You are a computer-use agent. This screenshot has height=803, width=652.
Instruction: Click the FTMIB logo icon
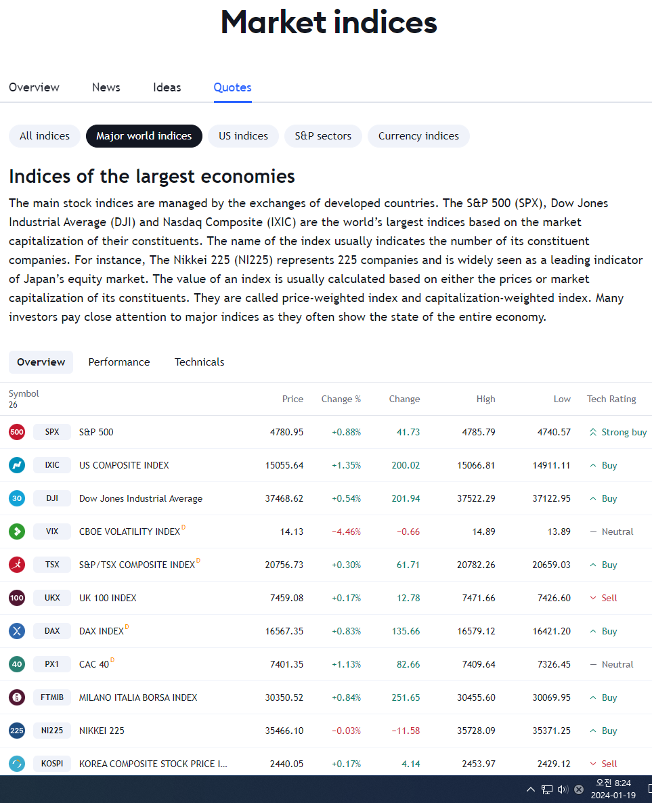pyautogui.click(x=17, y=697)
